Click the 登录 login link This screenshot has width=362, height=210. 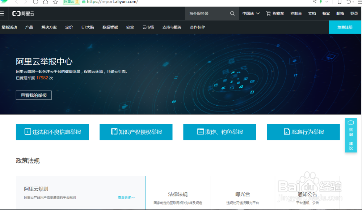[354, 14]
